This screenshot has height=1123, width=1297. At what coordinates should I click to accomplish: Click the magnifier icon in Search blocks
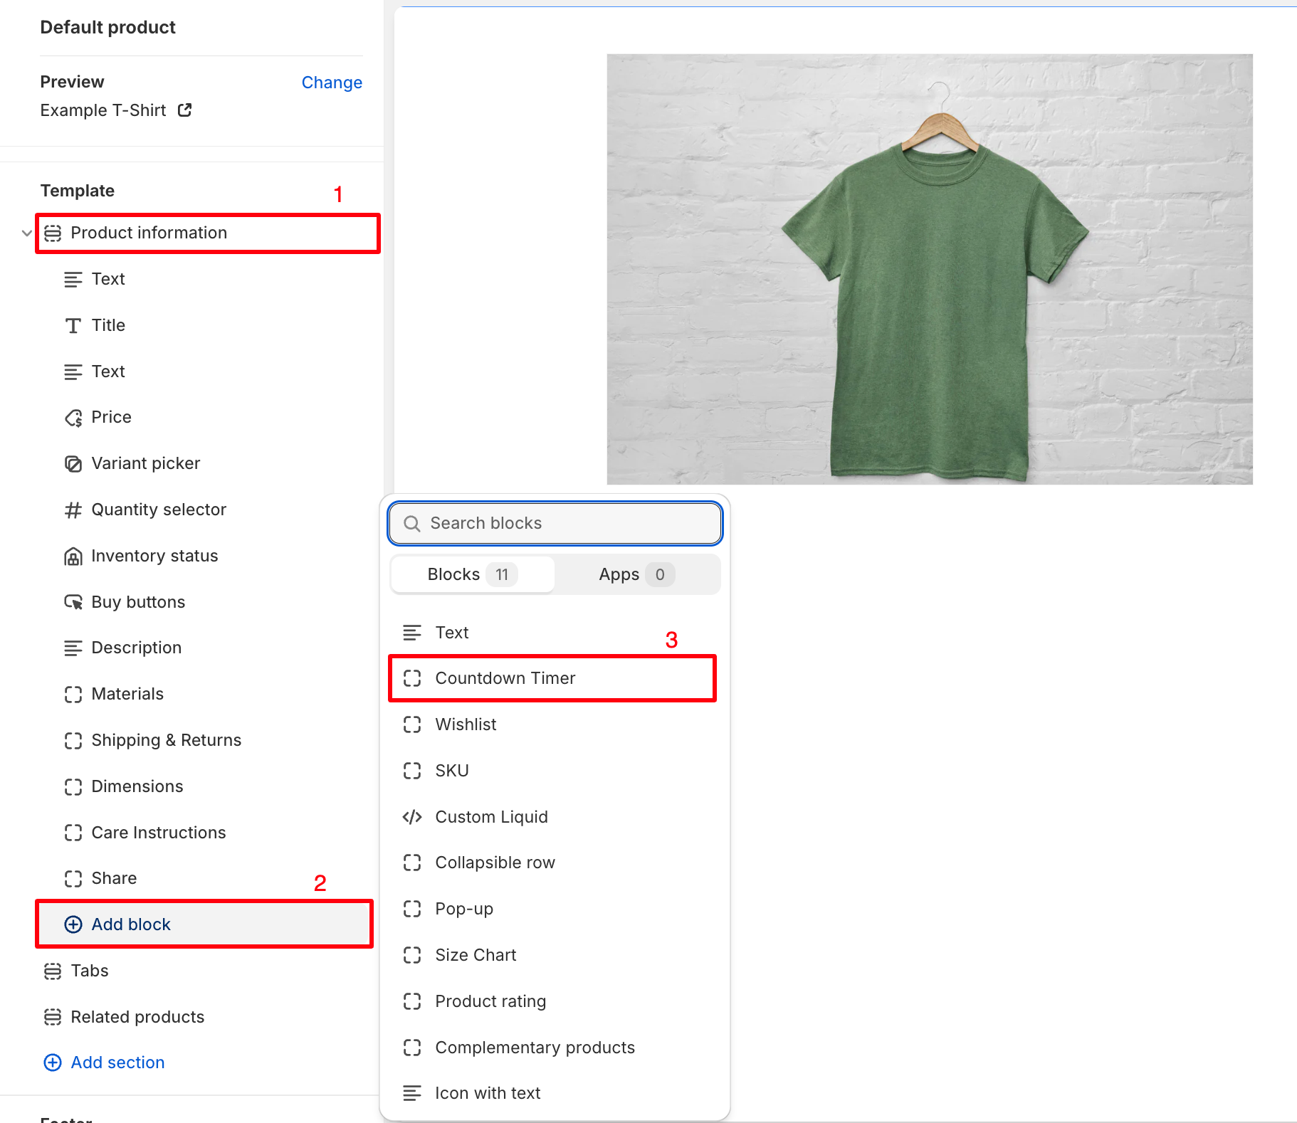412,524
